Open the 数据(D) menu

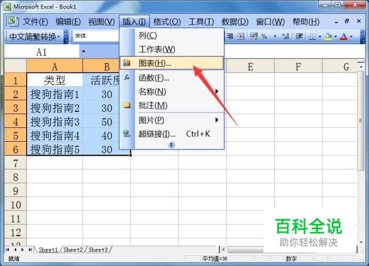pyautogui.click(x=235, y=22)
